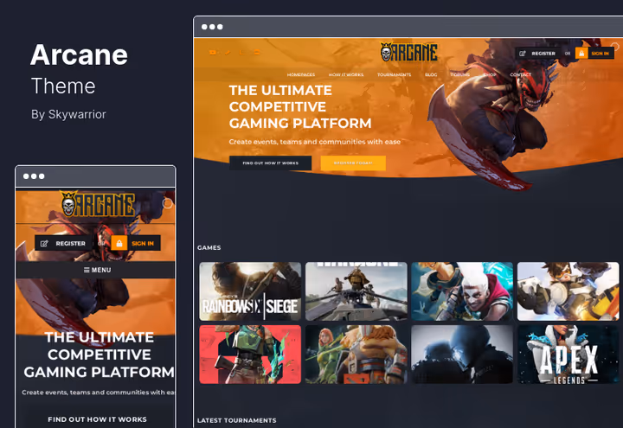Click REGISTER button in desktop header
The width and height of the screenshot is (623, 428).
(538, 54)
